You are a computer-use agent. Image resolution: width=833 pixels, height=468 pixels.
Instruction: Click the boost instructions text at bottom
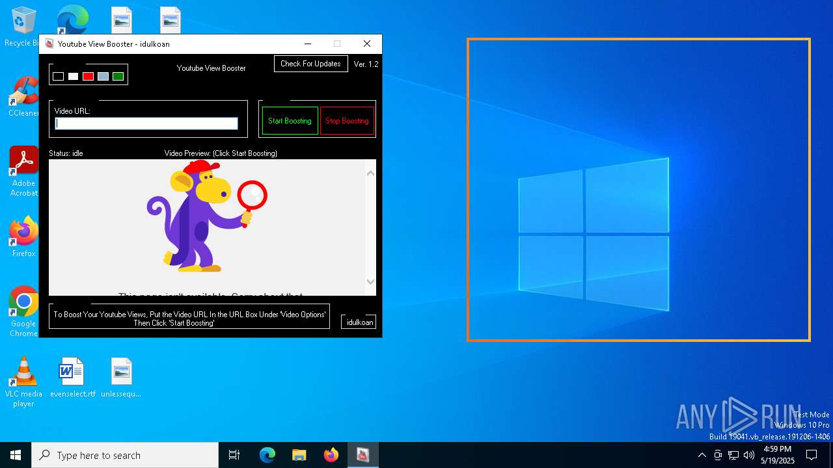click(189, 318)
